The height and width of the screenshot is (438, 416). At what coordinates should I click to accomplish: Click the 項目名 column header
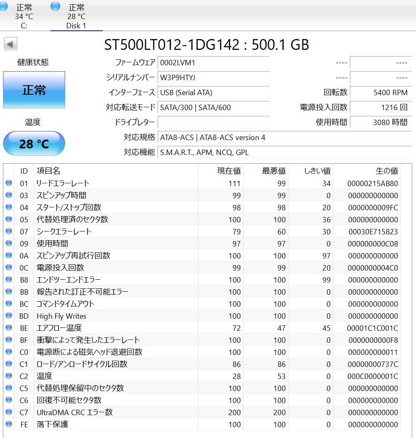point(116,171)
